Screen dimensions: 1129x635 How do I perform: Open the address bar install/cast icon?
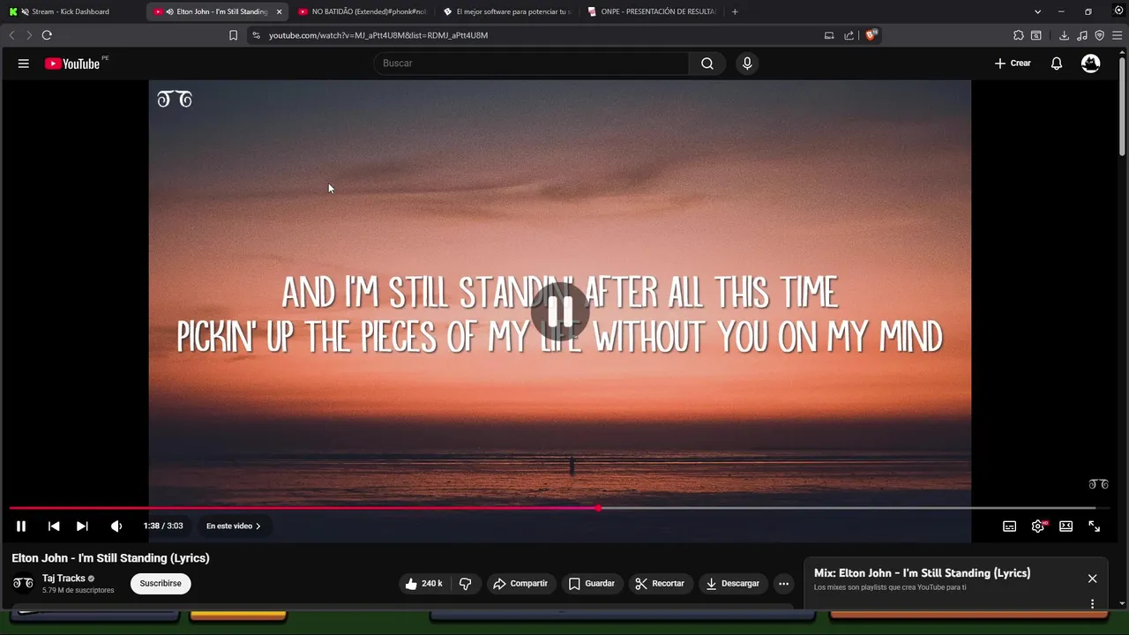pos(828,35)
